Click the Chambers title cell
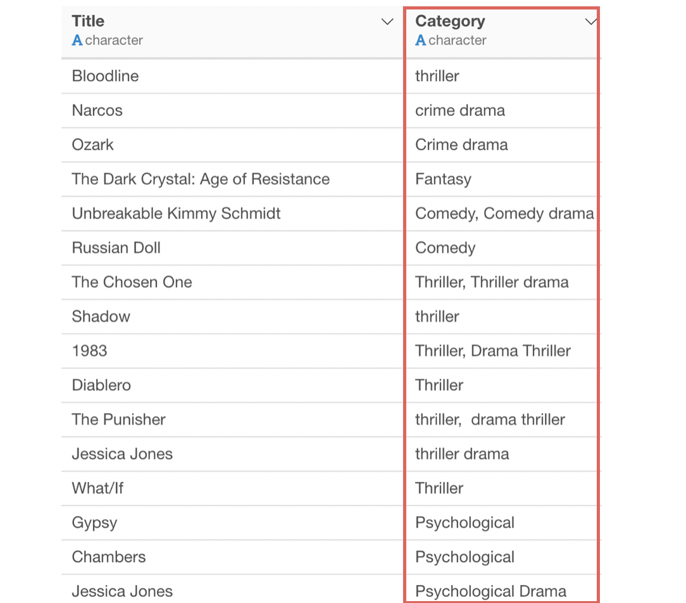This screenshot has height=603, width=686. tap(232, 557)
